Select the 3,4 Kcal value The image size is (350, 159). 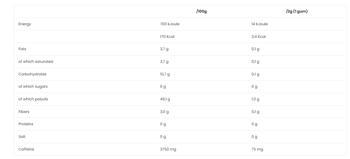(258, 37)
